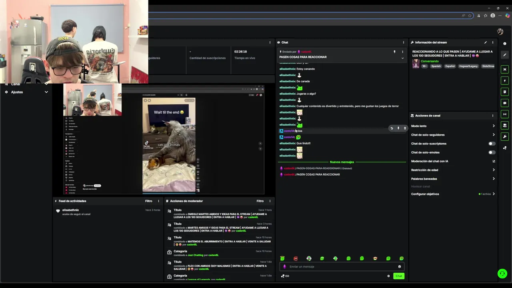The height and width of the screenshot is (288, 512).
Task: Open the green headset support bubble
Action: tap(502, 273)
